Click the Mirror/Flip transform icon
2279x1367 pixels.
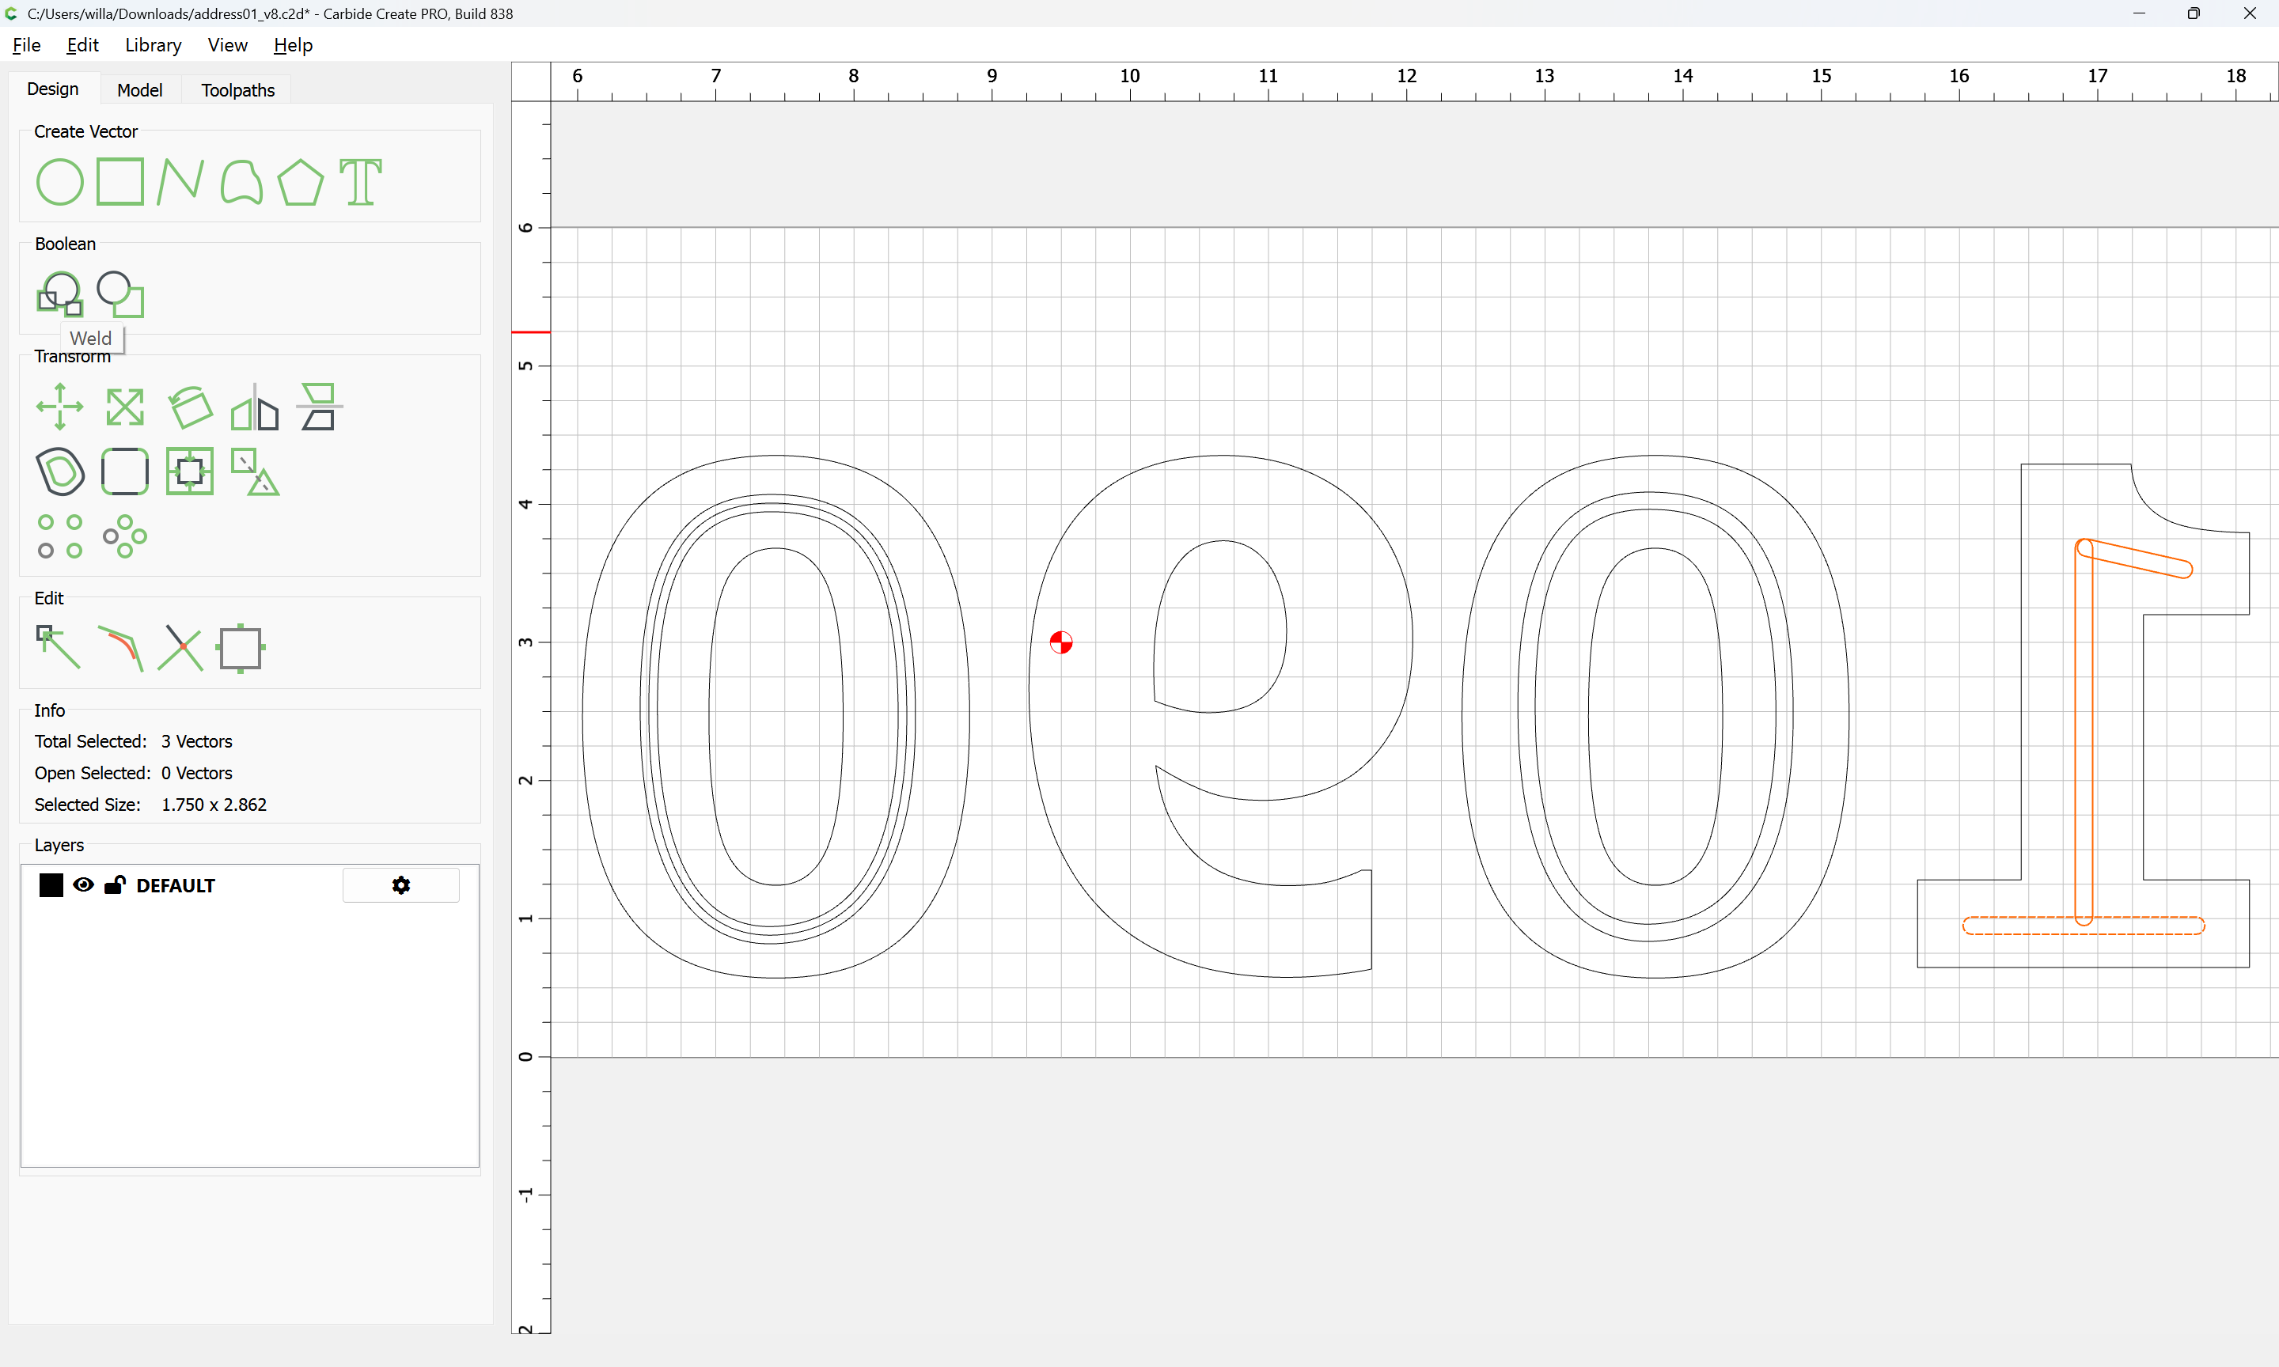(254, 407)
